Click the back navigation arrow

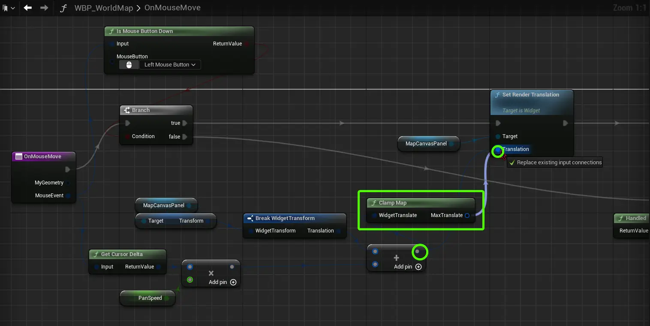point(28,8)
